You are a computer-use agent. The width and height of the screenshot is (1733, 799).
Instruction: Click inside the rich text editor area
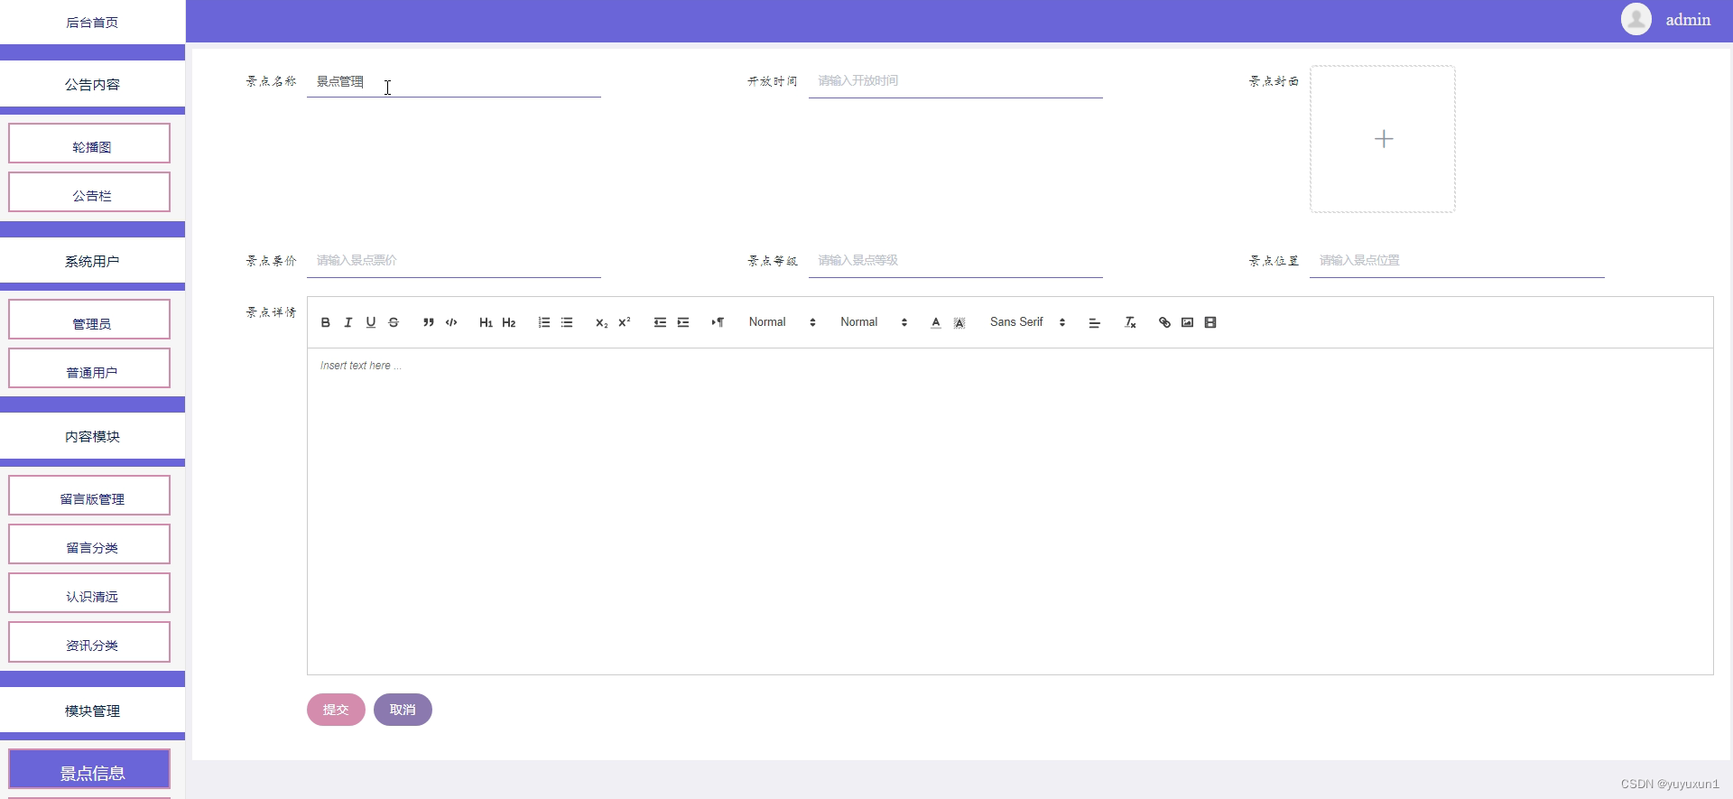(x=1010, y=511)
